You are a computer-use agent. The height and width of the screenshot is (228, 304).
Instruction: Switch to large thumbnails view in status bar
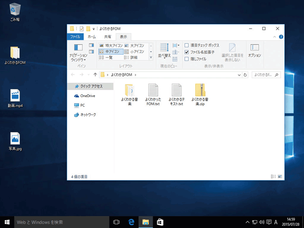pos(280,176)
